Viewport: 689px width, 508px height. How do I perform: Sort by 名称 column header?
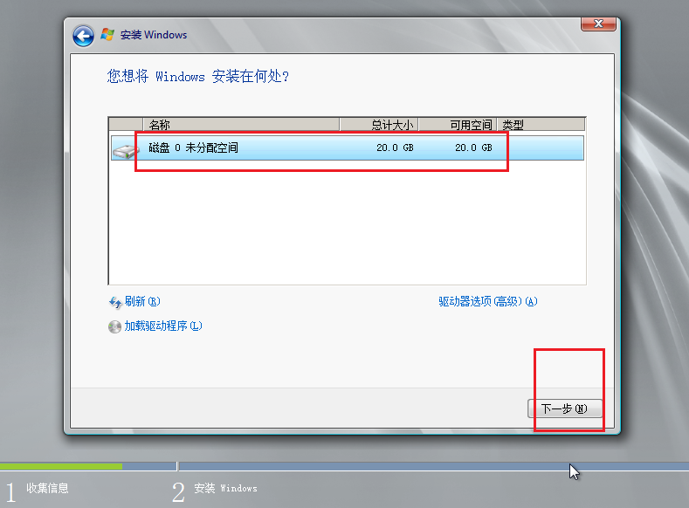click(241, 125)
